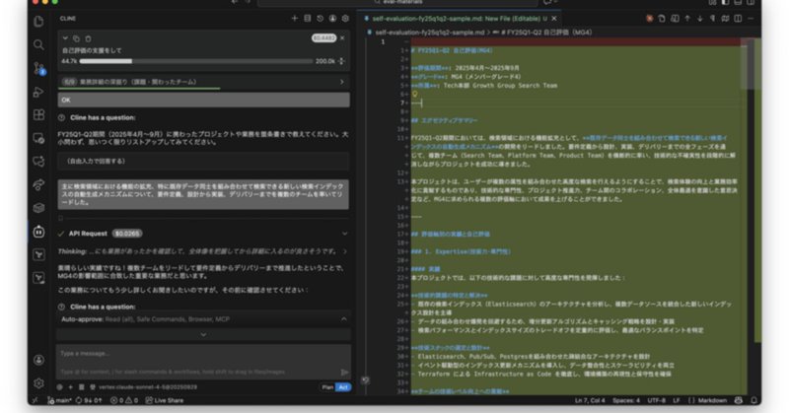Viewport: 789px width, 413px height.
Task: Close the current Cline task
Action: coord(342,37)
